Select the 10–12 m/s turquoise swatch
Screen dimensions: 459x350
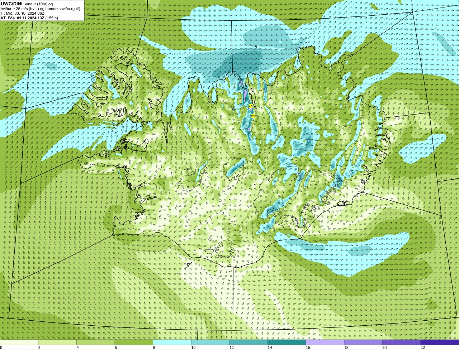210,342
